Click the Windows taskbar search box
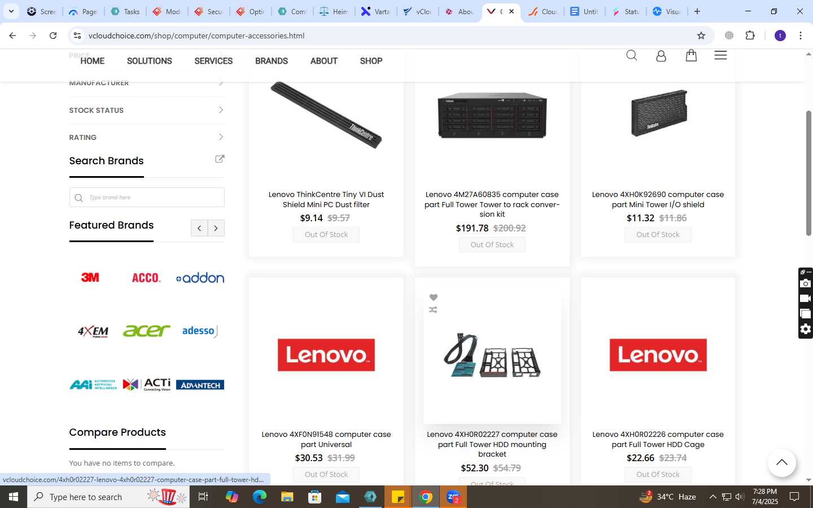 (107, 497)
